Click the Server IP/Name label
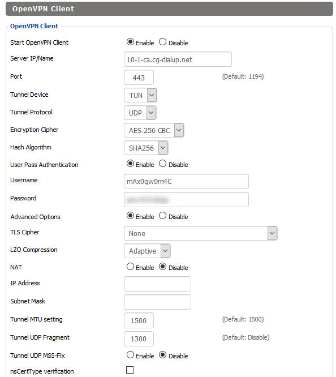The height and width of the screenshot is (377, 336). point(32,58)
